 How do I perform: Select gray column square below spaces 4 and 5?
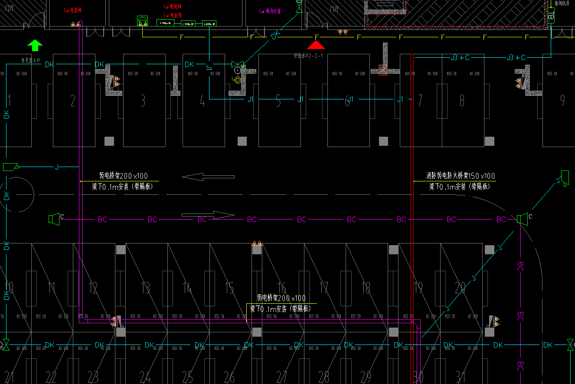(242, 141)
